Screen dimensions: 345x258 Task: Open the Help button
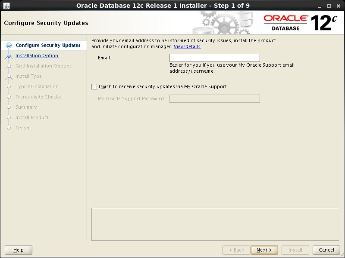(x=19, y=250)
